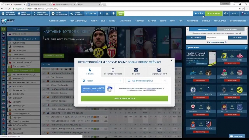Select Баскетбол (242) in the sports list
The width and height of the screenshot is (249, 140).
coord(24,50)
